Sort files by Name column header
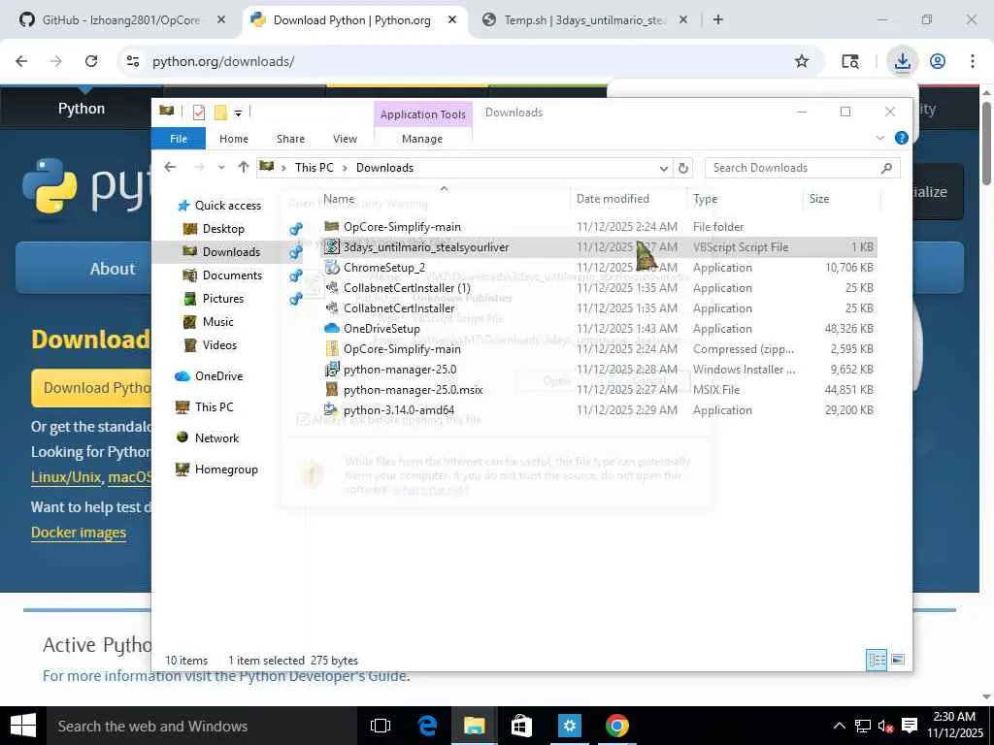Image resolution: width=994 pixels, height=745 pixels. click(x=339, y=199)
